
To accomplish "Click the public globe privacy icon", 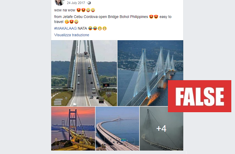I will pos(89,3).
